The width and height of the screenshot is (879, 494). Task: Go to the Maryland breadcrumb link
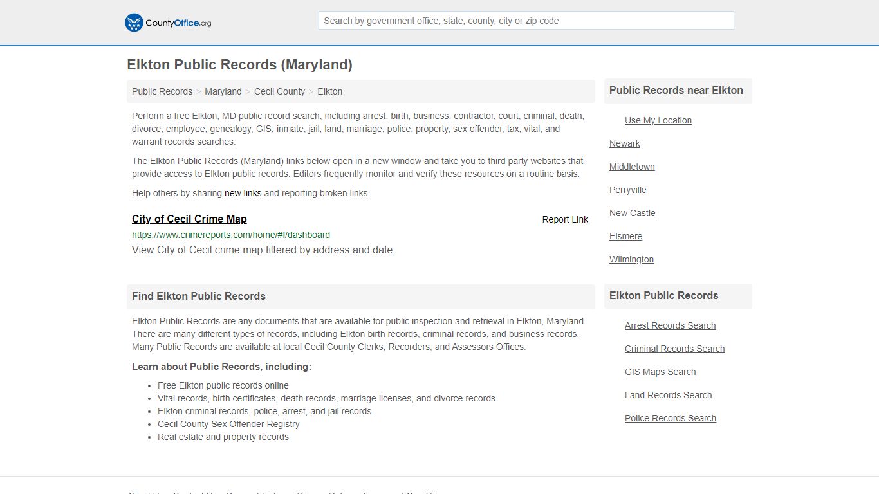(223, 91)
